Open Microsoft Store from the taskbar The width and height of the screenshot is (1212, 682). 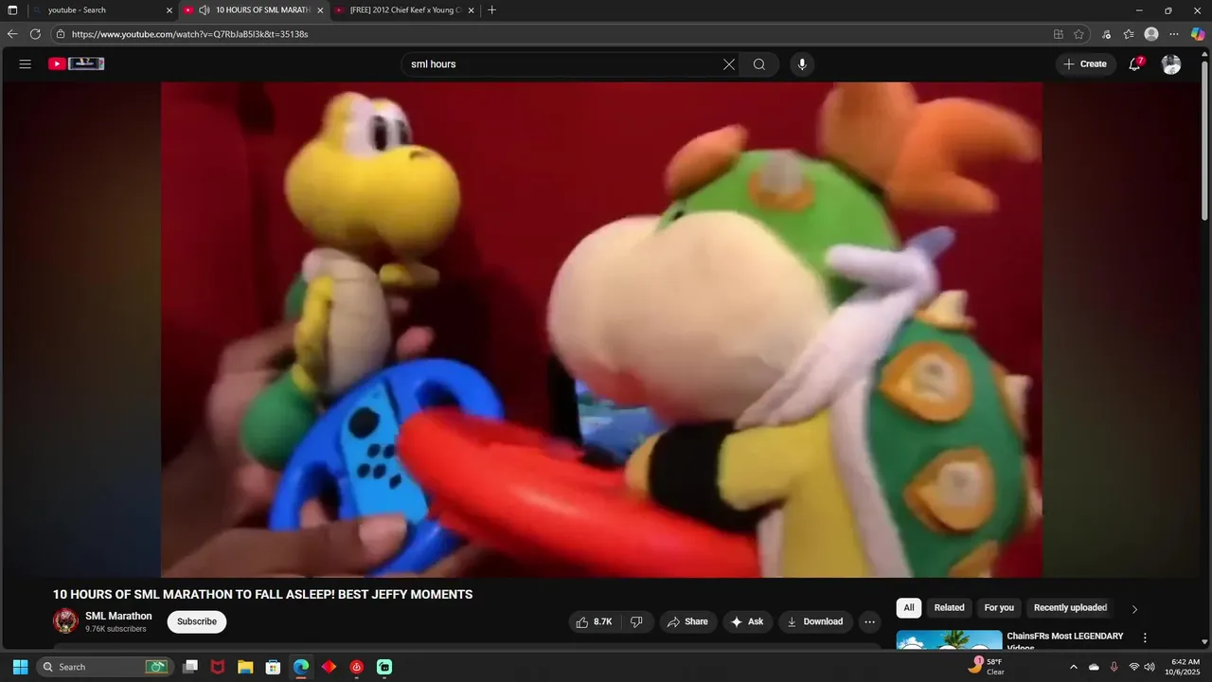[x=273, y=667]
